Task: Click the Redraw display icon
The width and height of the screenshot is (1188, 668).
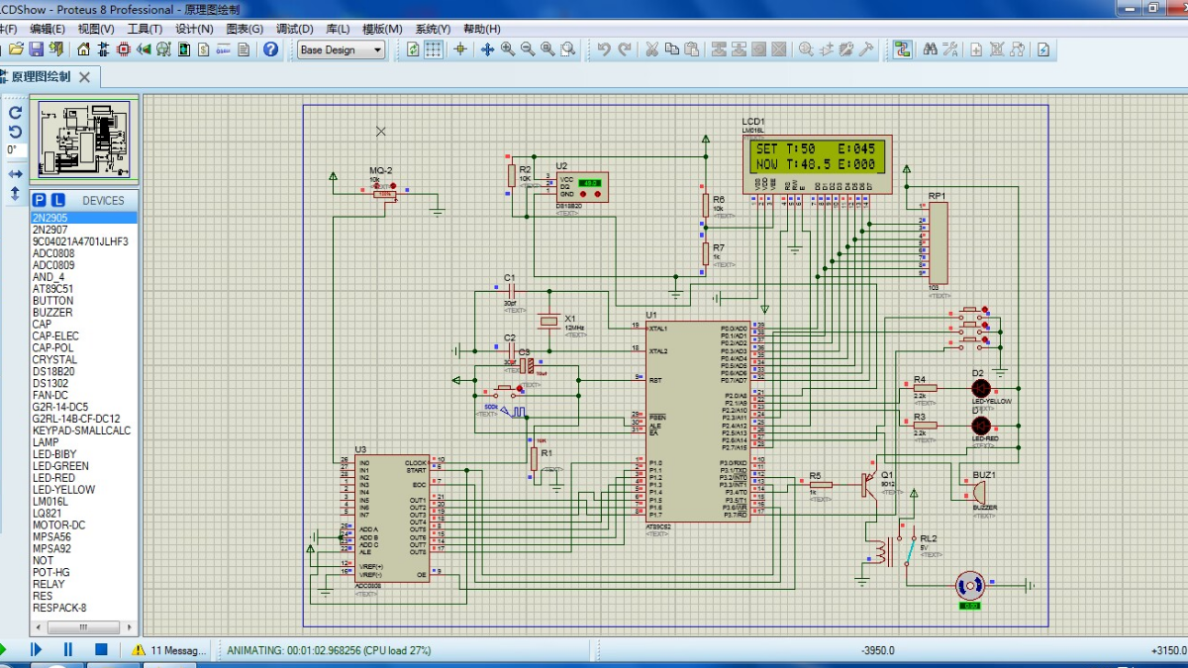Action: pyautogui.click(x=413, y=49)
